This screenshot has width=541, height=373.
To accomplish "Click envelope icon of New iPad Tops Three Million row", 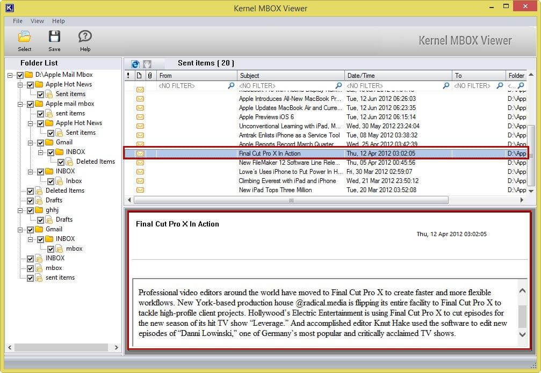I will tap(140, 190).
